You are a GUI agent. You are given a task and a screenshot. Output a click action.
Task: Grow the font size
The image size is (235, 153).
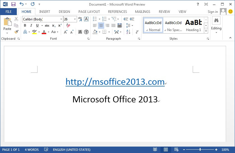[x=66, y=32]
